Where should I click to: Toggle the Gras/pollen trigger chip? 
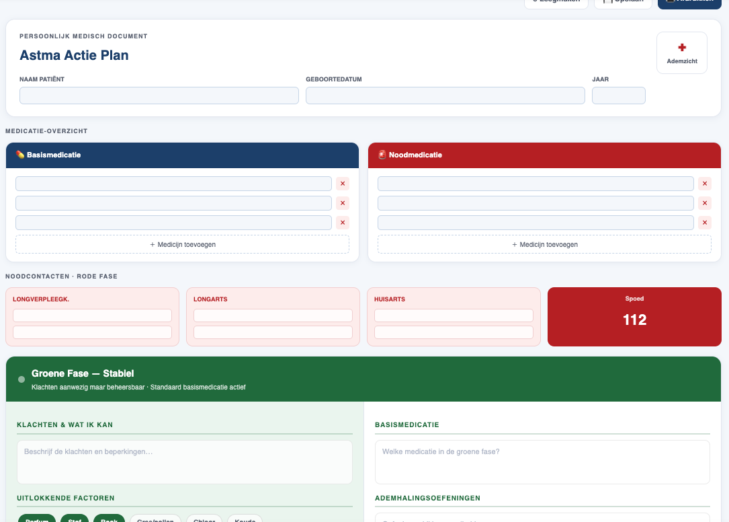tap(155, 519)
